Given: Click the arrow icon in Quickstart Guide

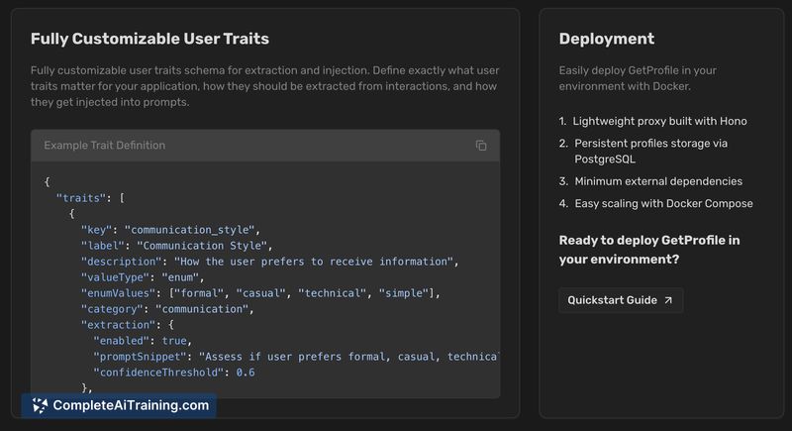Looking at the screenshot, I should pyautogui.click(x=668, y=300).
